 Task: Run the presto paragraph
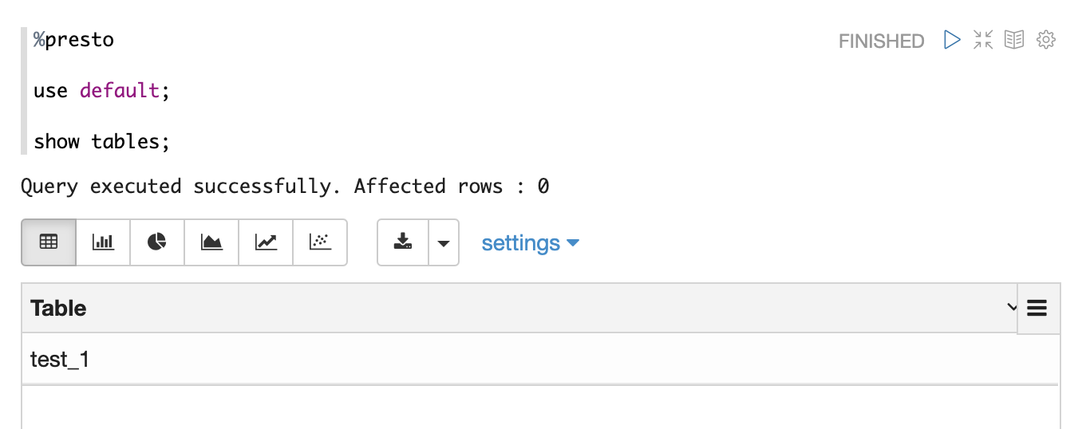pos(952,40)
